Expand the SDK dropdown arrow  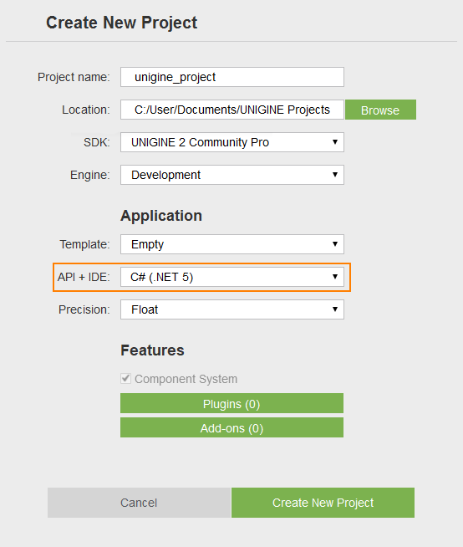coord(335,142)
